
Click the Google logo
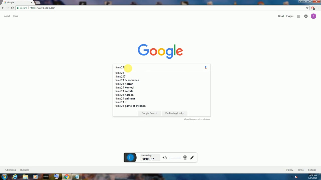click(160, 51)
